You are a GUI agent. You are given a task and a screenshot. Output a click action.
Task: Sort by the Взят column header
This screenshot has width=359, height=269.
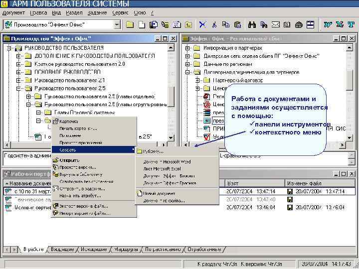[255, 183]
